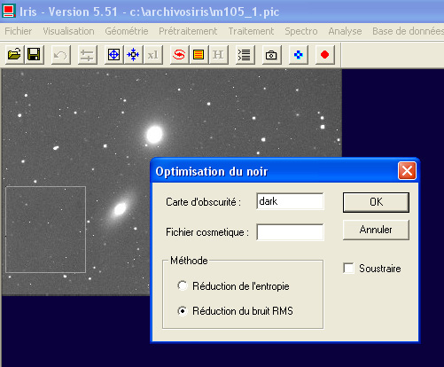The width and height of the screenshot is (444, 367).
Task: Open the threshold sliders settings icon
Action: [88, 55]
